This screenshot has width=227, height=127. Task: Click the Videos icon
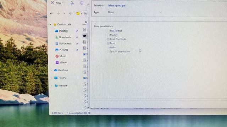57,62
